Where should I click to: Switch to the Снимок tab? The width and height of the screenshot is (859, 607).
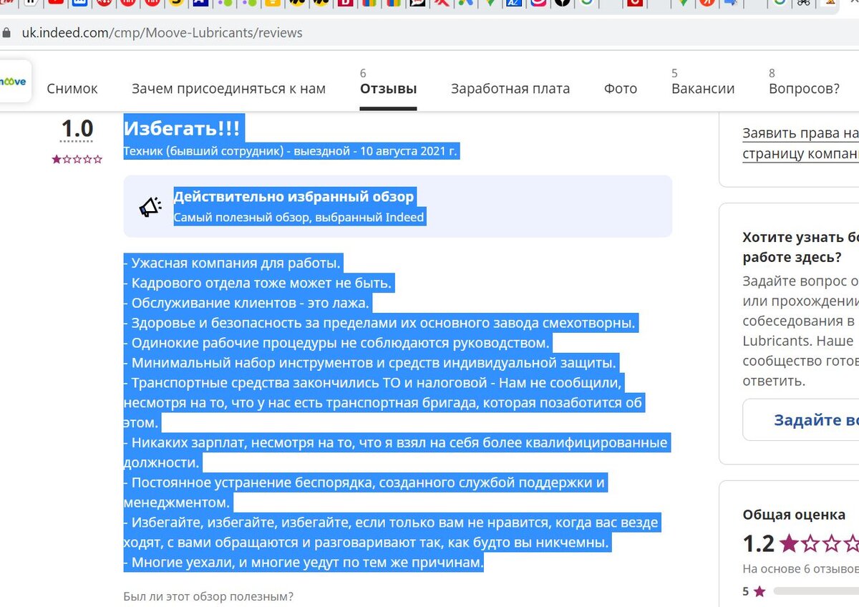pos(72,89)
